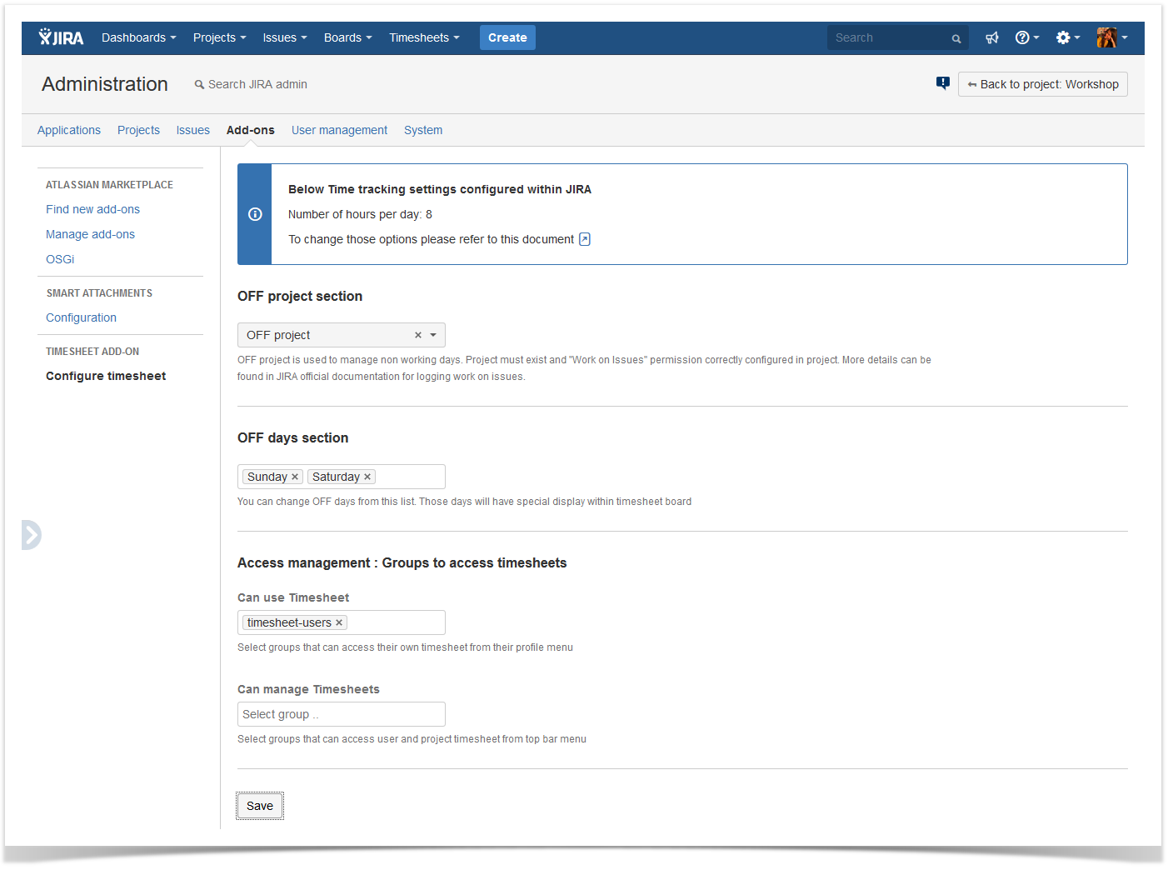
Task: Open the feedback megaphone icon
Action: click(991, 37)
